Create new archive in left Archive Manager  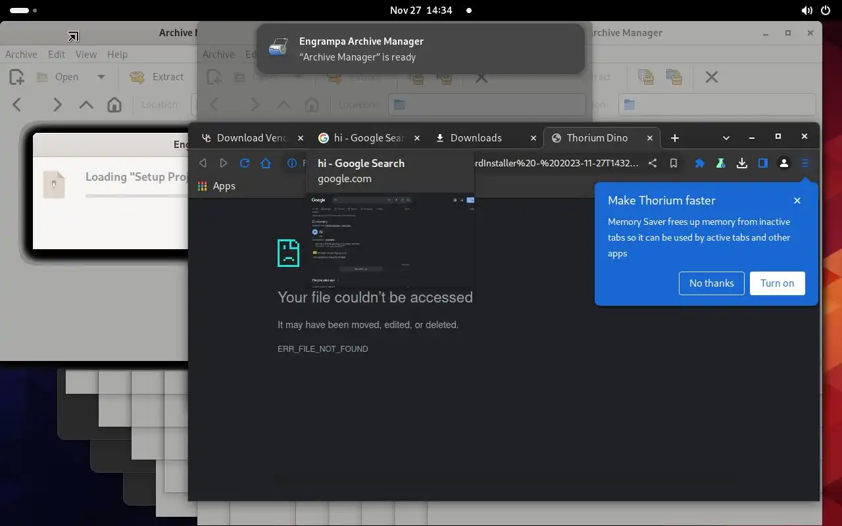tap(16, 77)
